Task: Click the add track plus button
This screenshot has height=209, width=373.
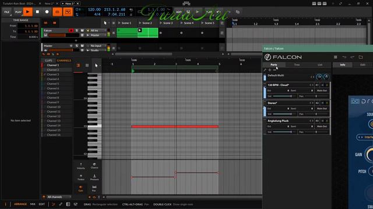Action: click(x=76, y=41)
